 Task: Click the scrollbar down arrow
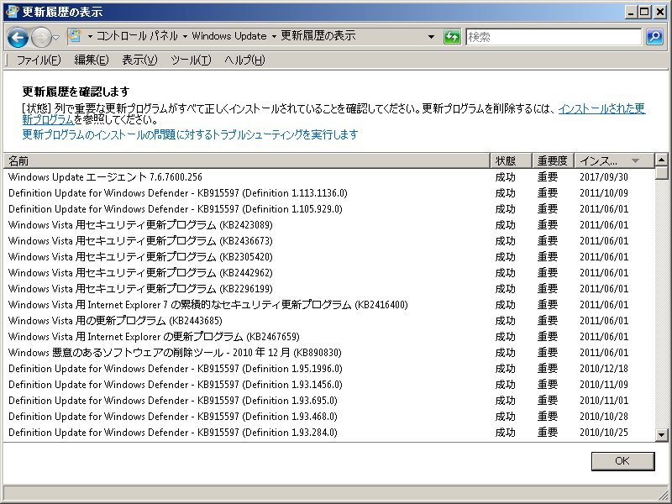[x=661, y=435]
